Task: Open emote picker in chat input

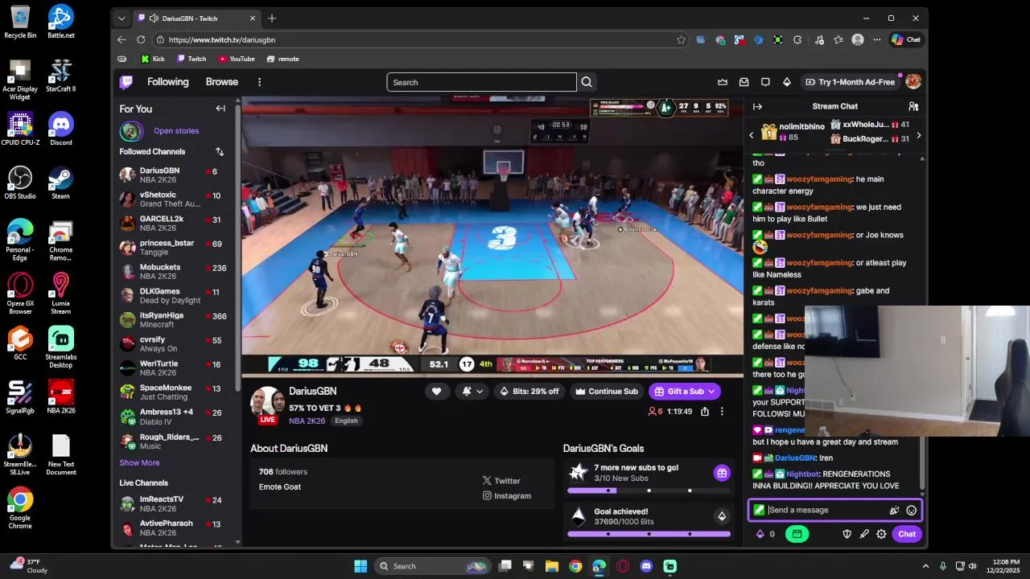Action: point(912,510)
